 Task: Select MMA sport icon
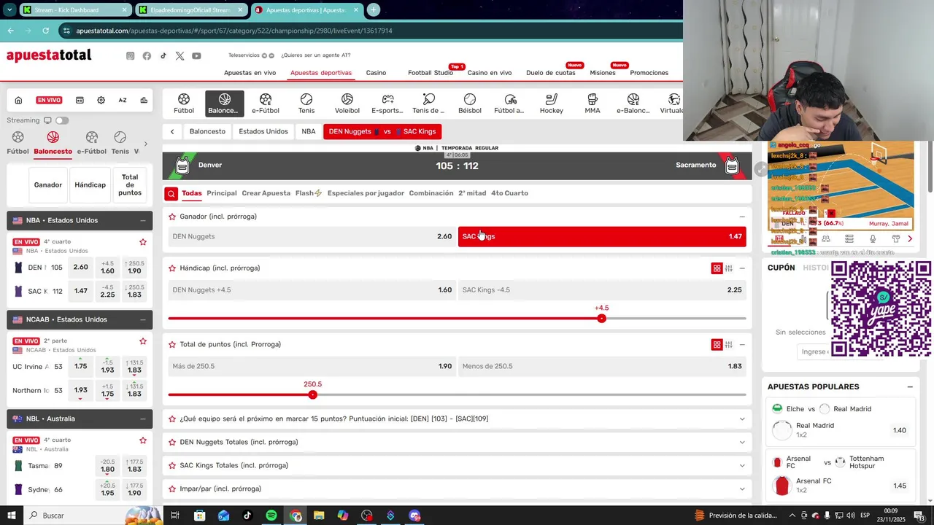[x=593, y=104]
